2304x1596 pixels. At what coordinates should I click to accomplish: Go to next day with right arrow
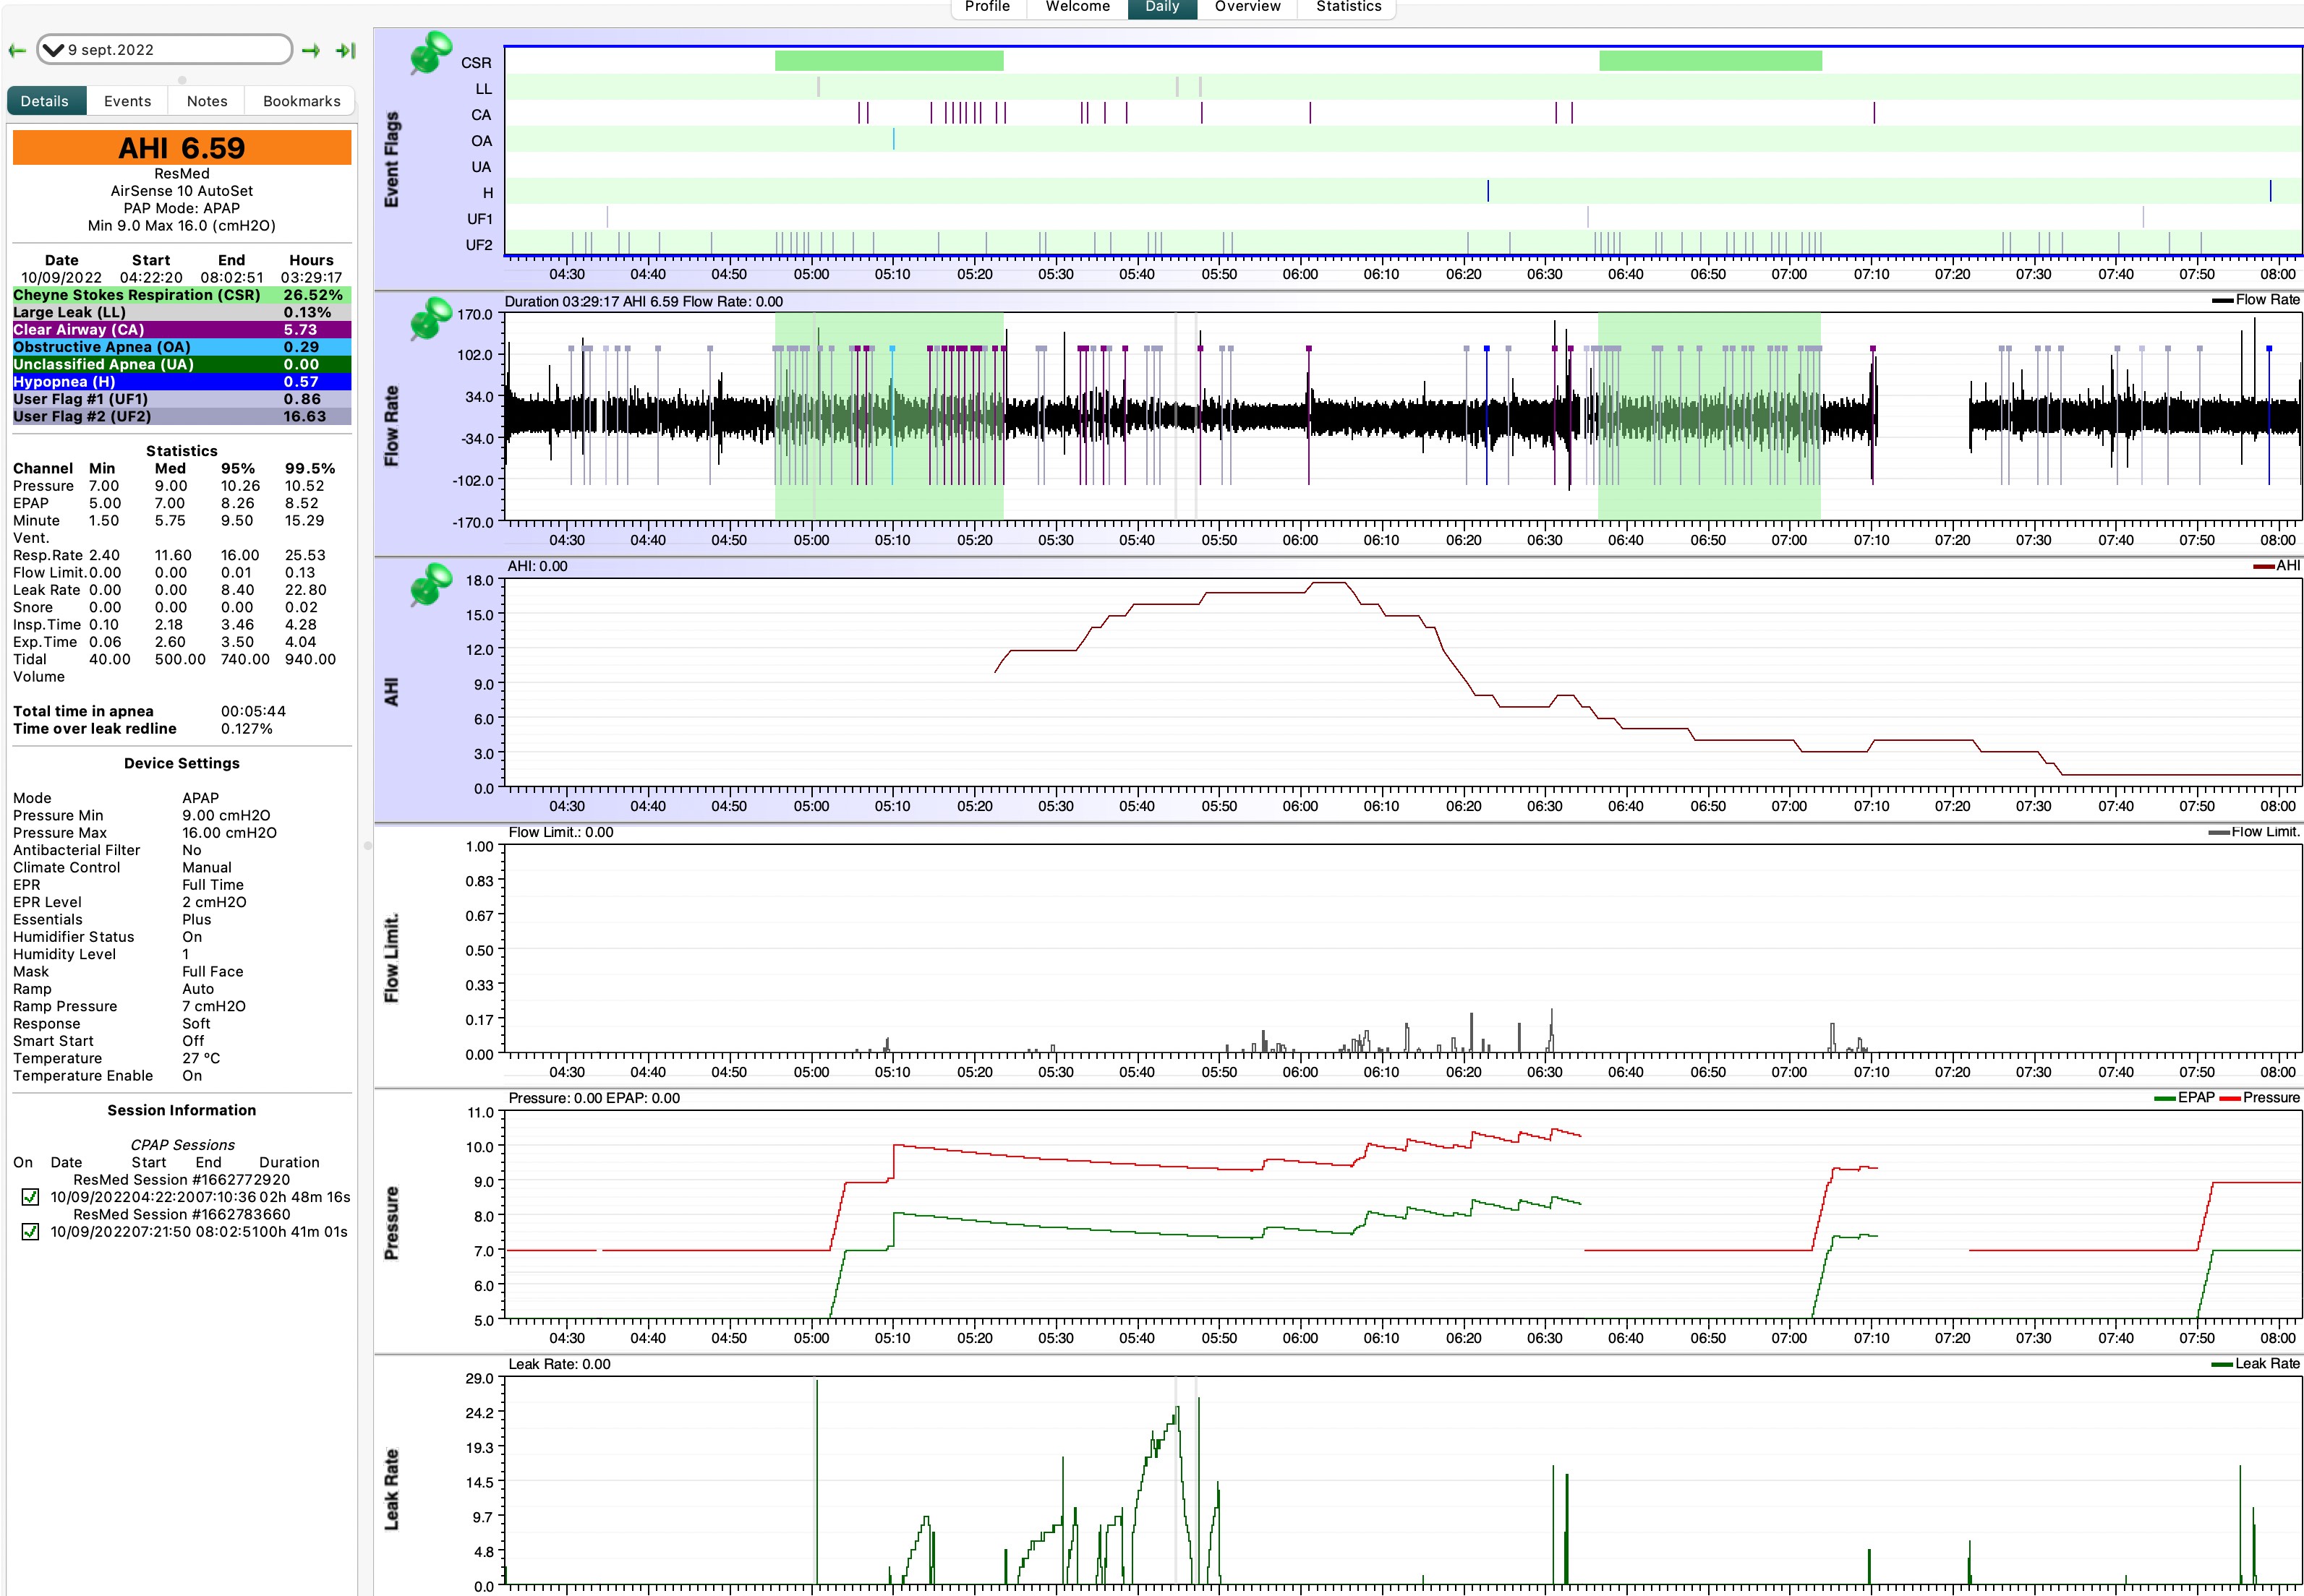coord(311,50)
